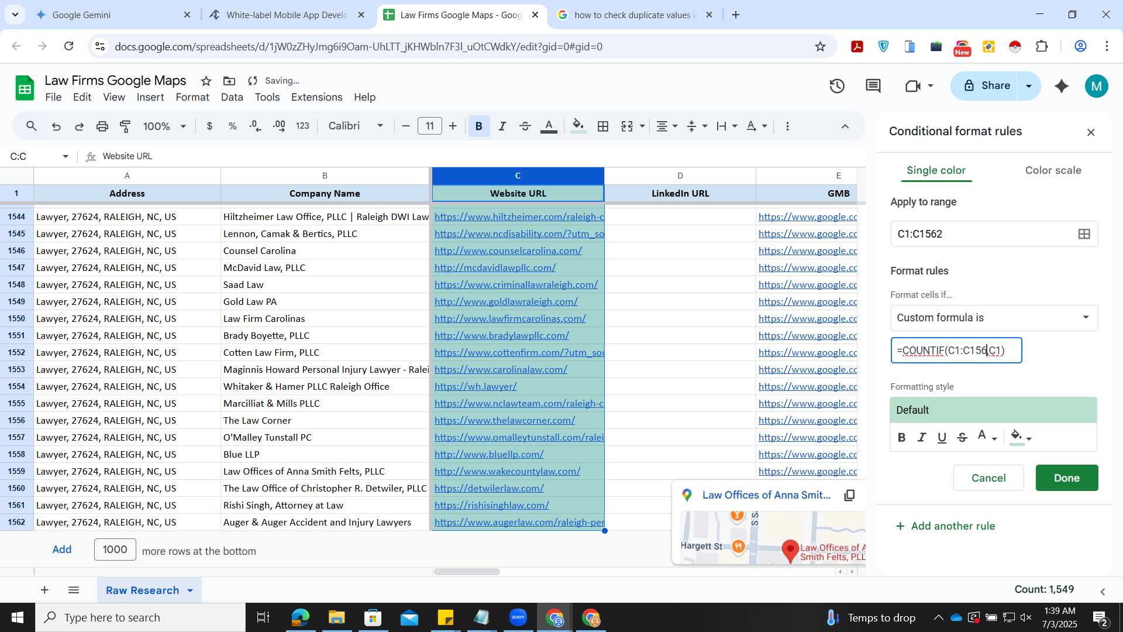Click Cancel in conditional format panel
Image resolution: width=1123 pixels, height=632 pixels.
coord(988,478)
